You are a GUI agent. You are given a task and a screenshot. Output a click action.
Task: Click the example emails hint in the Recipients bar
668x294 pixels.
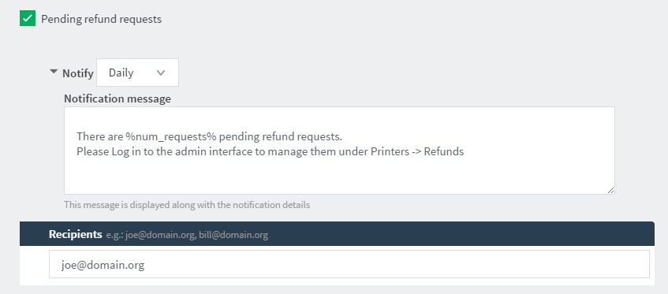pyautogui.click(x=187, y=235)
